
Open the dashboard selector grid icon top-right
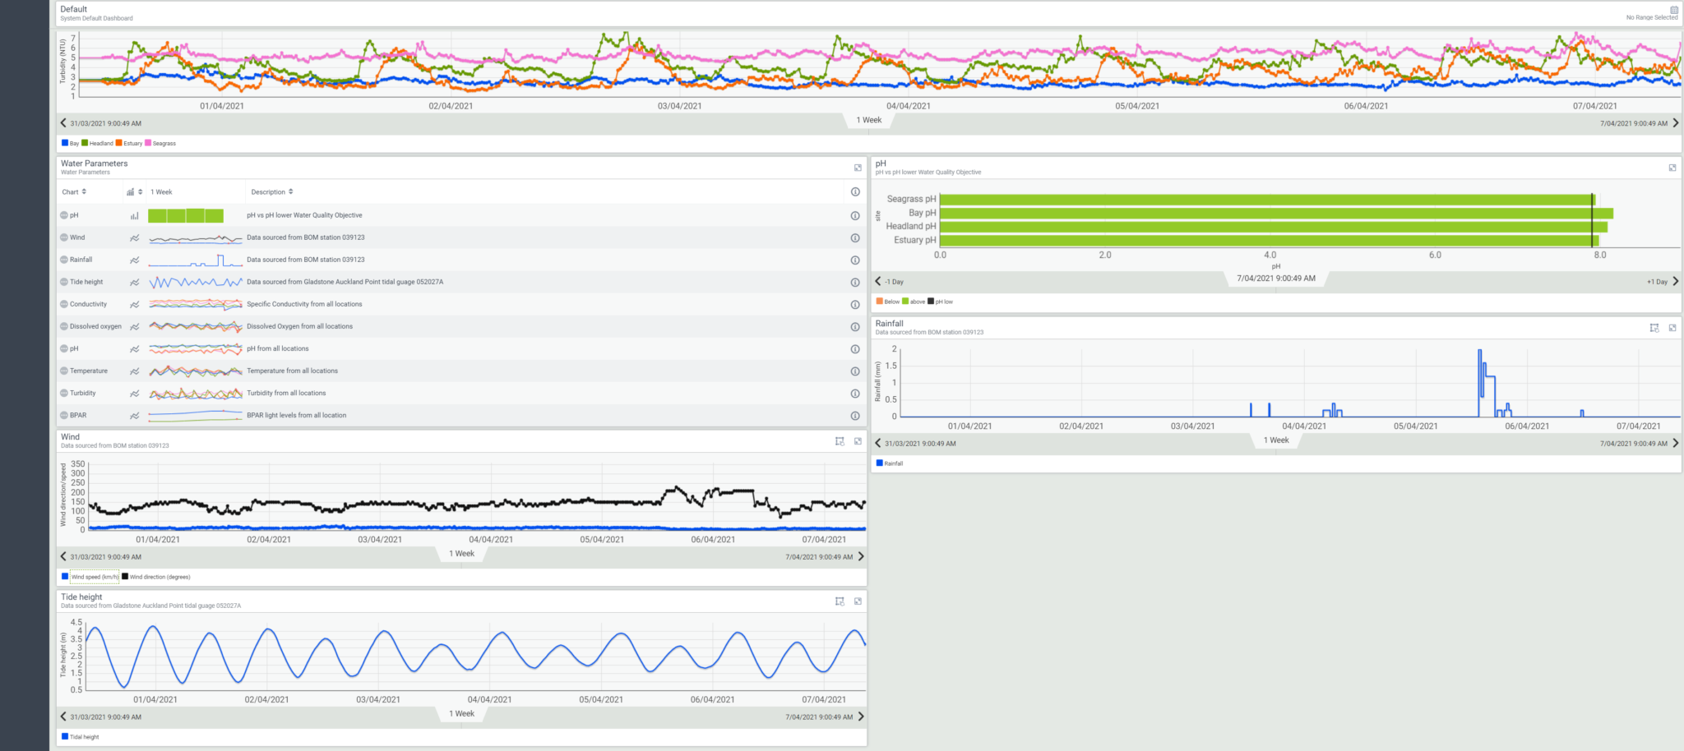click(x=1675, y=9)
